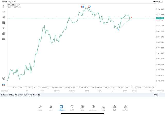Open the drawing objects shapes icon
165x115 pixels.
tap(4, 34)
